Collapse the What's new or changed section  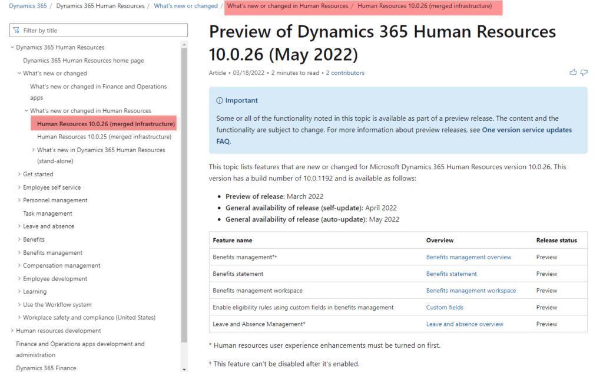pos(19,73)
